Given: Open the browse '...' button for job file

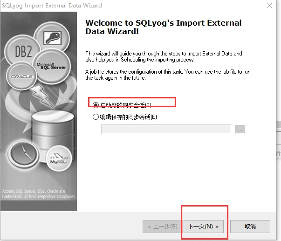Looking at the screenshot, I should pos(240,129).
